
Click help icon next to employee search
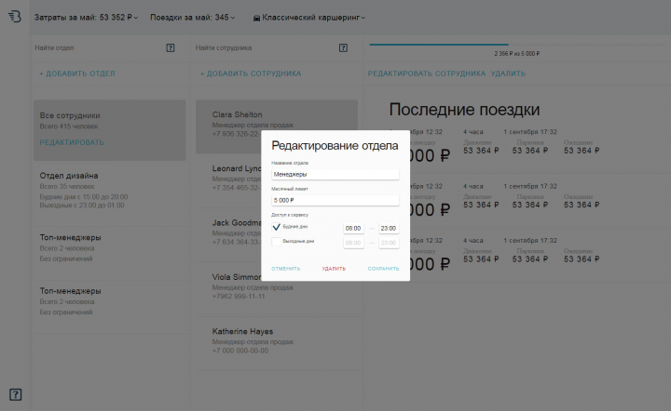pos(343,47)
